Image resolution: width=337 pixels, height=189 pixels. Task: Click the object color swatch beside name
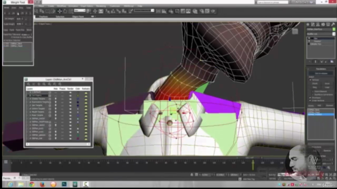coord(334,29)
